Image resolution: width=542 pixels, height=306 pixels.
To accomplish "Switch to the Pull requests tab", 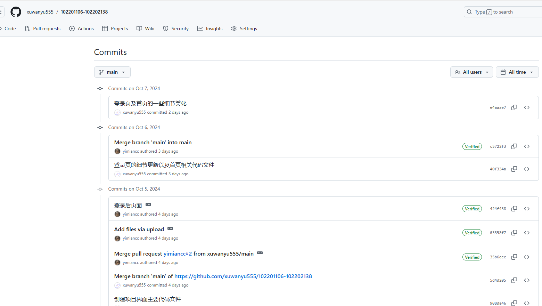I will click(43, 29).
